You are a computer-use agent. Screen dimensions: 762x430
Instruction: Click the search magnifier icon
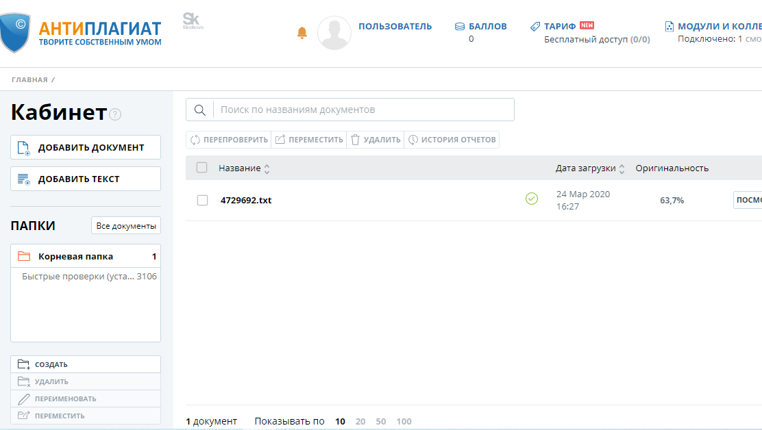tap(200, 110)
